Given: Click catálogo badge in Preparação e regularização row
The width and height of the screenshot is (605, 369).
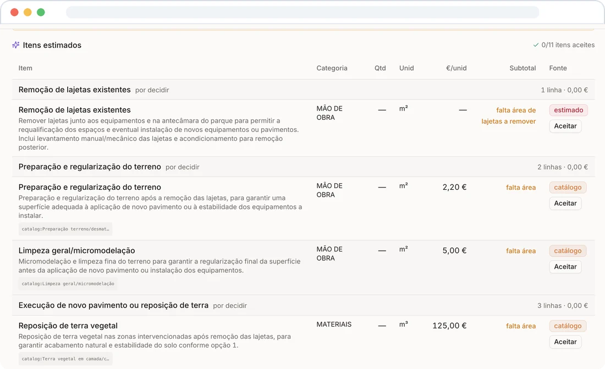Looking at the screenshot, I should [568, 187].
